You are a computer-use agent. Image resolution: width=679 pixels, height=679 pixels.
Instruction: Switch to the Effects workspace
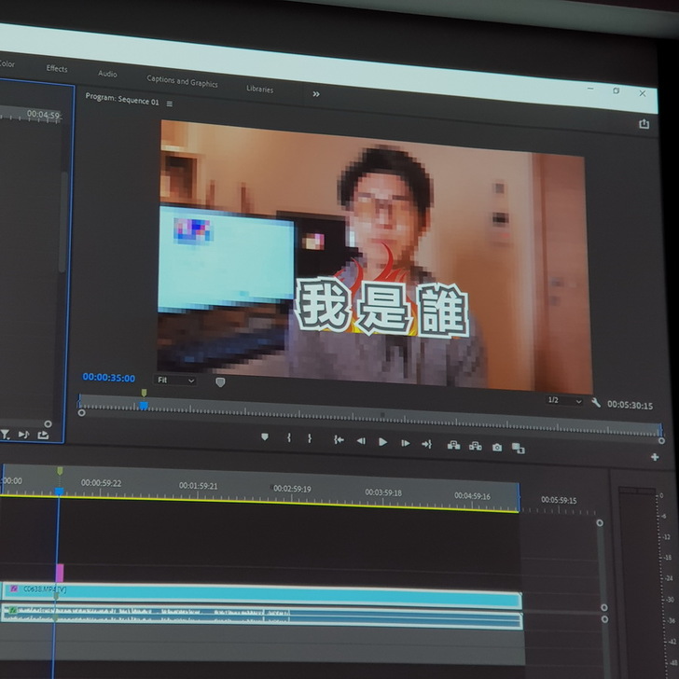pyautogui.click(x=57, y=68)
